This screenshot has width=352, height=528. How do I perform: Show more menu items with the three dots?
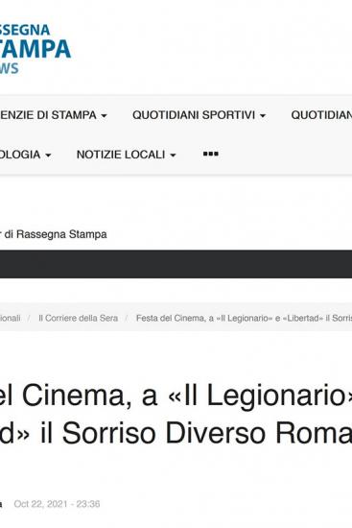click(211, 155)
